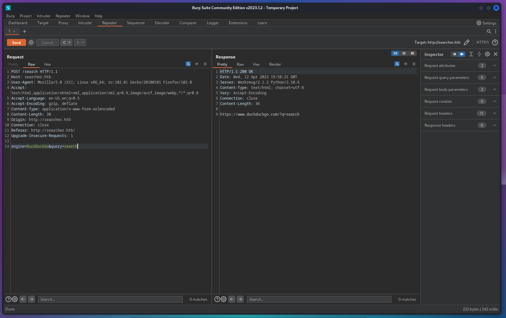Previous match arrow in request search
Screen dimensions: 506x318
pyautogui.click(x=23, y=299)
